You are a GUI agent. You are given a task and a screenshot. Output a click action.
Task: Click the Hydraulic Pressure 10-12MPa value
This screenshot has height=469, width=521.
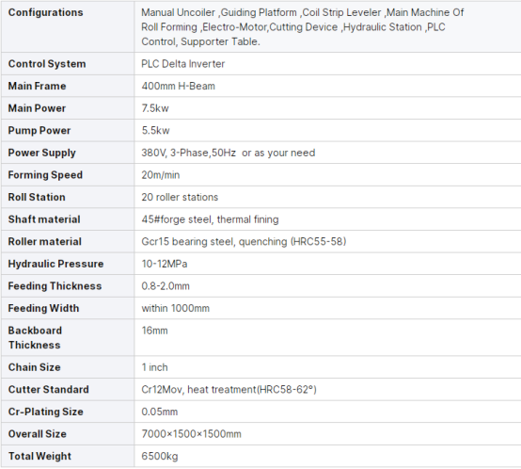165,264
